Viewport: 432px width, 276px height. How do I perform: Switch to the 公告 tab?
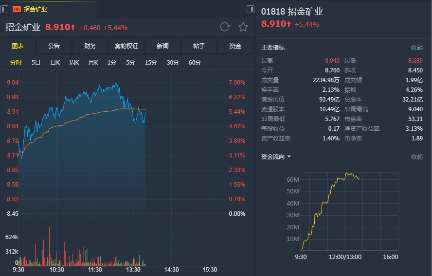[54, 46]
